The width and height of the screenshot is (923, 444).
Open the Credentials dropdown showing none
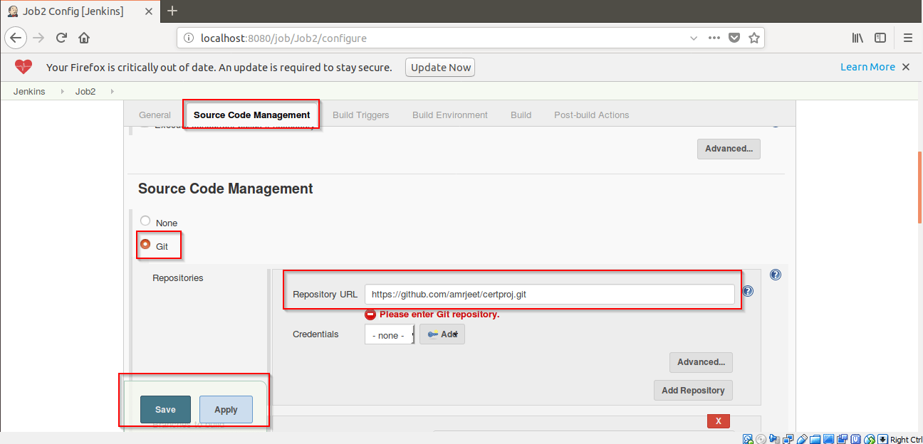click(x=389, y=334)
